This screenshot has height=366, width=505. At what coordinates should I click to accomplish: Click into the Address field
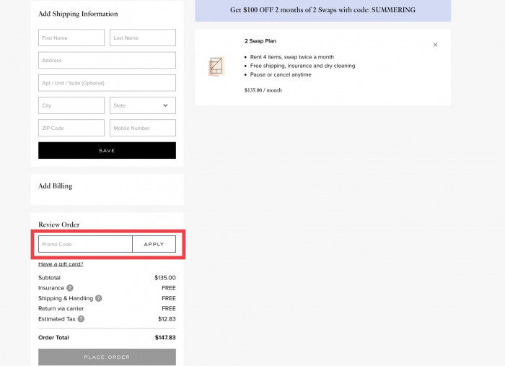pos(107,60)
